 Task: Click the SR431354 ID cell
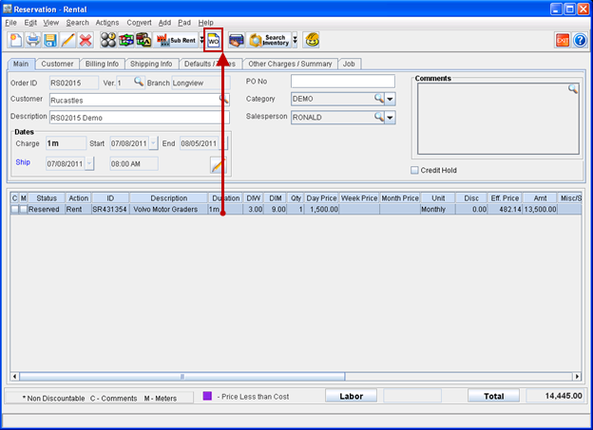point(110,209)
